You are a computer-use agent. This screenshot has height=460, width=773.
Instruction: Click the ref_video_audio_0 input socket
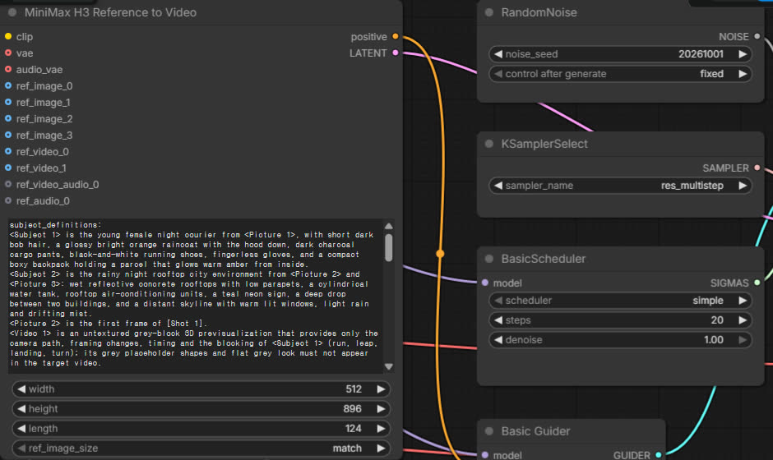[8, 184]
